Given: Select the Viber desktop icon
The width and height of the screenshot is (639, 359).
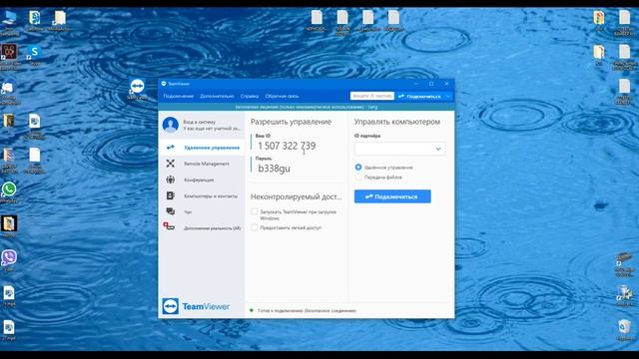Looking at the screenshot, I should (9, 259).
